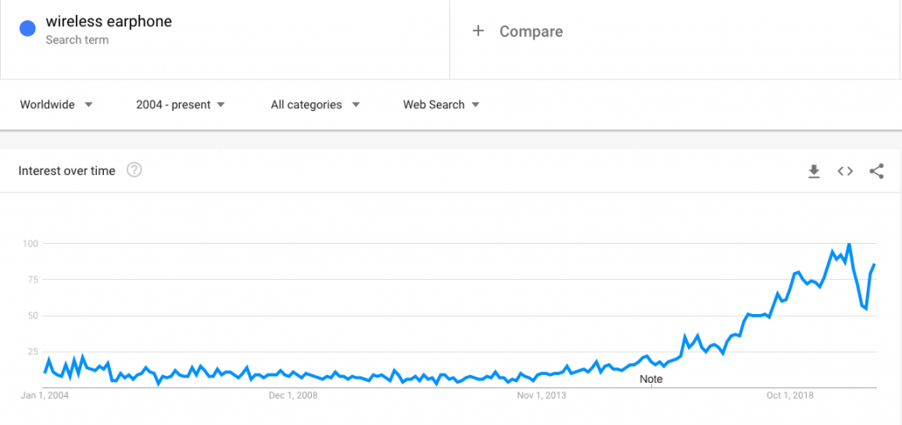The height and width of the screenshot is (425, 902).
Task: Expand the All categories dropdown
Action: point(315,105)
